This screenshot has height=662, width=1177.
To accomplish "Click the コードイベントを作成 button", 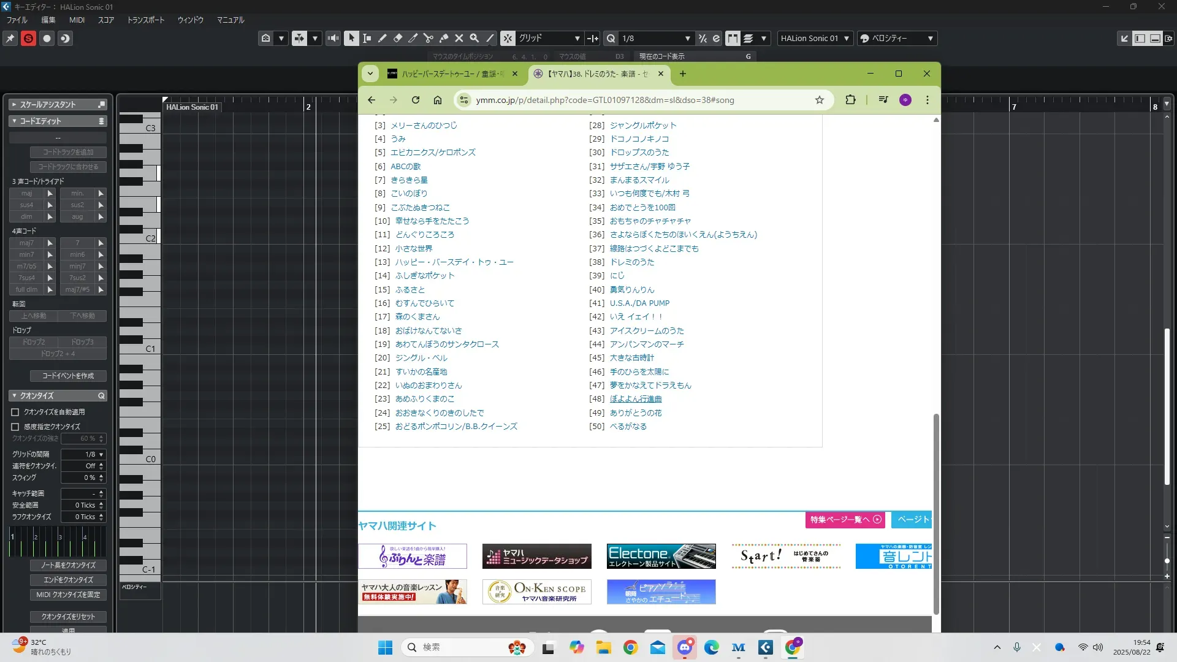I will pyautogui.click(x=68, y=376).
